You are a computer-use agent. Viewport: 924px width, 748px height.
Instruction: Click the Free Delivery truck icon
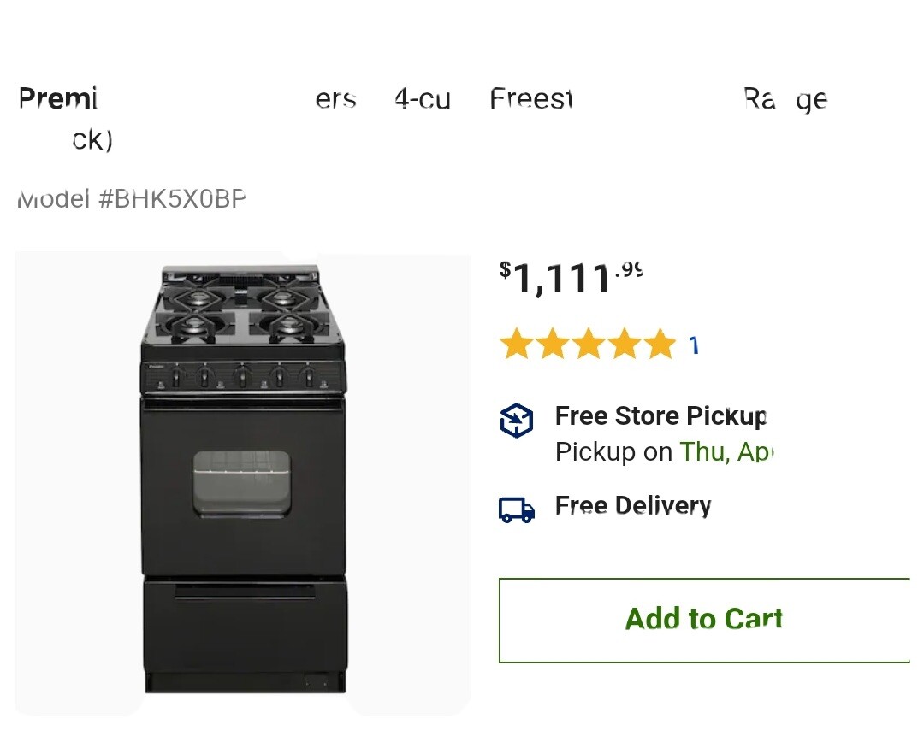pyautogui.click(x=516, y=507)
